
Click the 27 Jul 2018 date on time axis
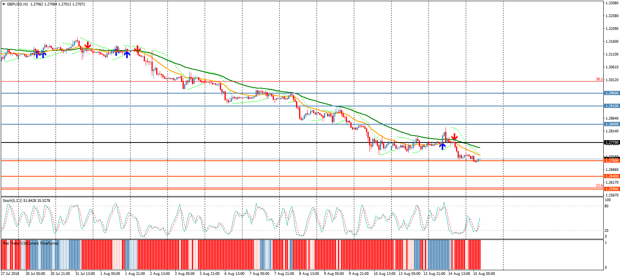pos(10,274)
